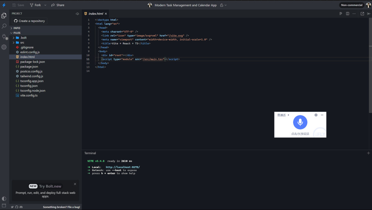Click the project title text

pyautogui.click(x=186, y=5)
